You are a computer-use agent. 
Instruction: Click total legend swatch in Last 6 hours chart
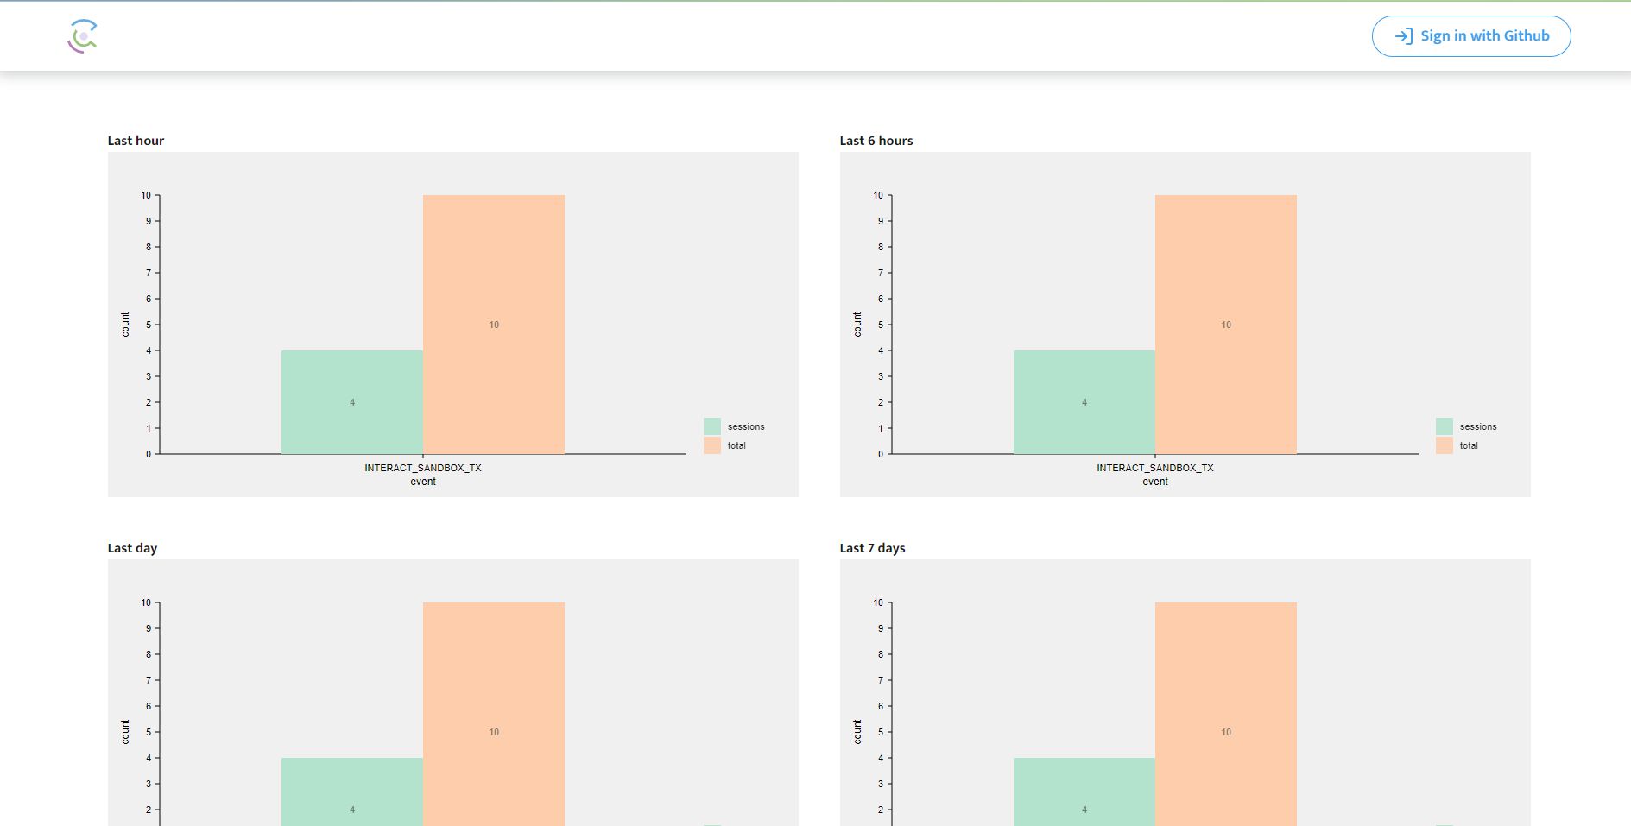pos(1445,445)
